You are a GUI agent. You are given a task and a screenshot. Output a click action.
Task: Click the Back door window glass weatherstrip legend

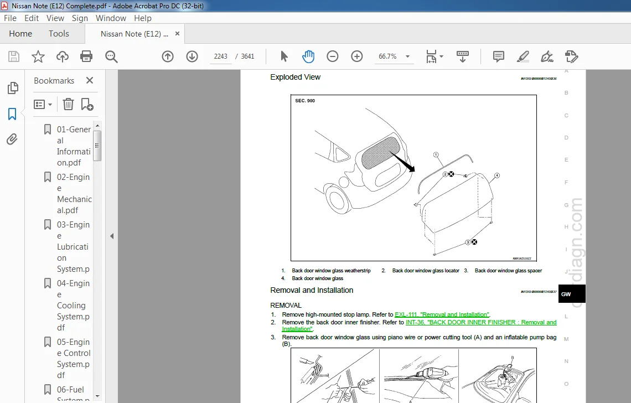pyautogui.click(x=331, y=271)
